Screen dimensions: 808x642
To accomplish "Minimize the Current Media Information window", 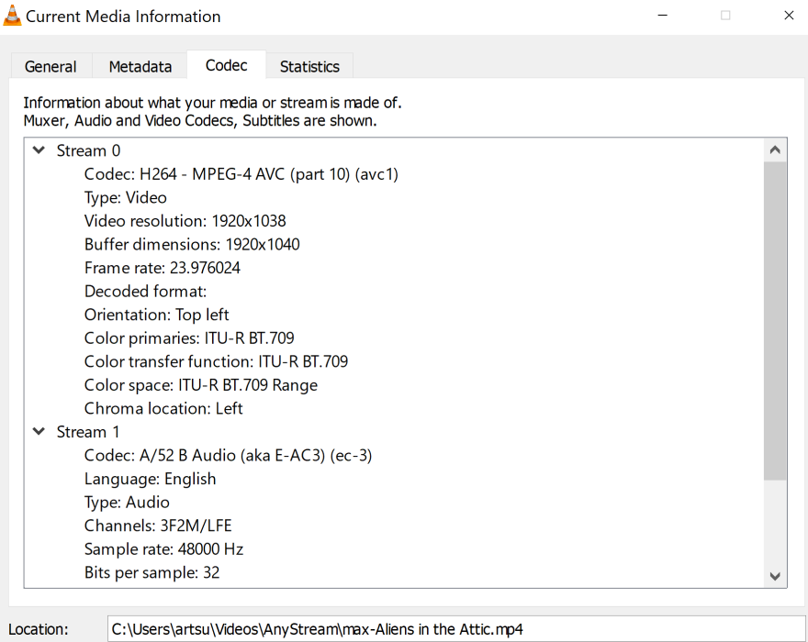I will pos(662,16).
